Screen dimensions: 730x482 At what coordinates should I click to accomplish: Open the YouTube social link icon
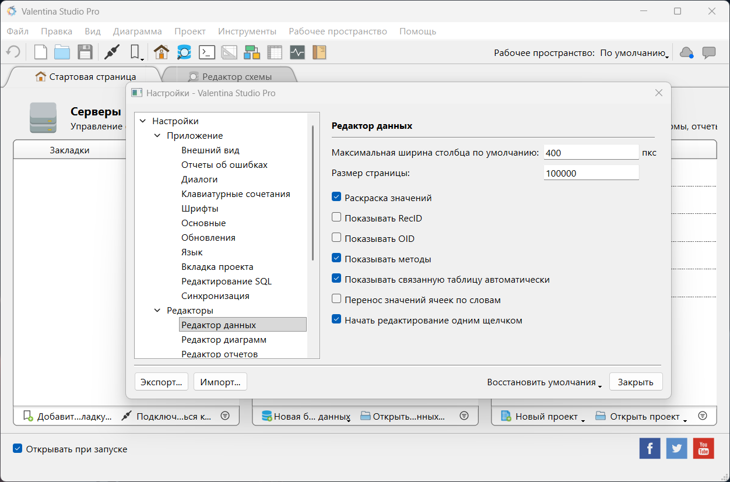pyautogui.click(x=703, y=448)
